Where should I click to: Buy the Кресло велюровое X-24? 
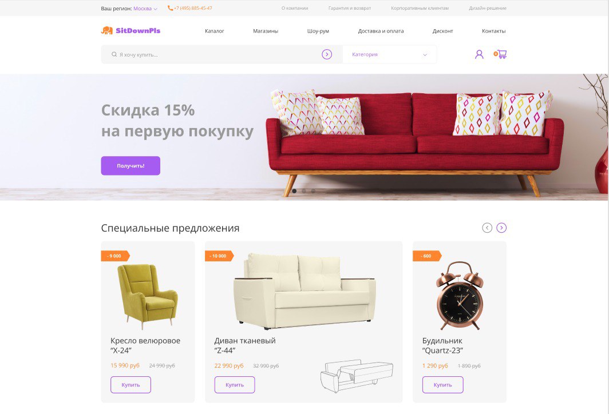[130, 385]
